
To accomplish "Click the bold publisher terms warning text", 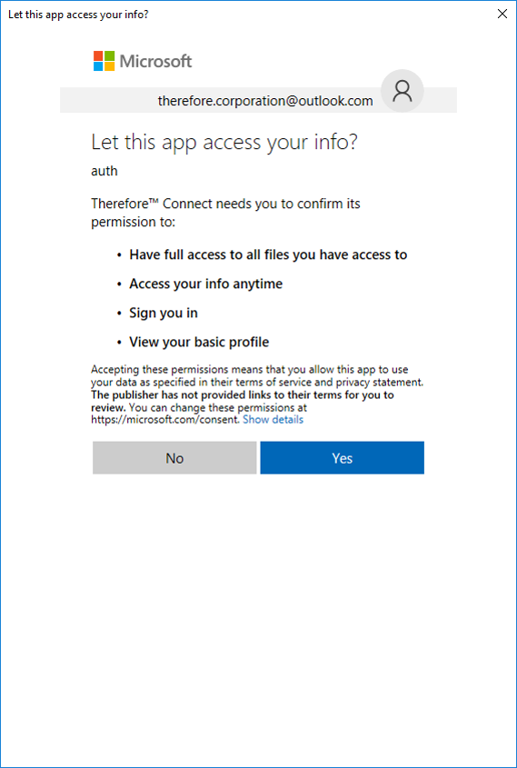I will click(243, 401).
